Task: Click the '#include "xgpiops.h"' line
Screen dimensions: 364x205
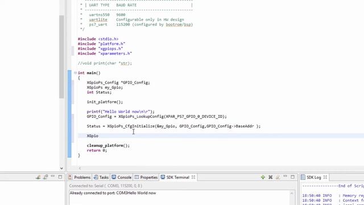Action: 101,48
